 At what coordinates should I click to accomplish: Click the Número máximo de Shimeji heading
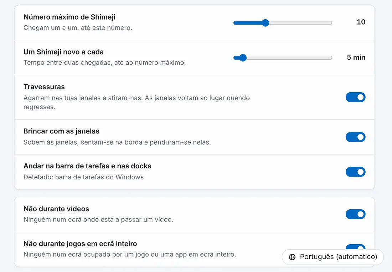pyautogui.click(x=69, y=17)
